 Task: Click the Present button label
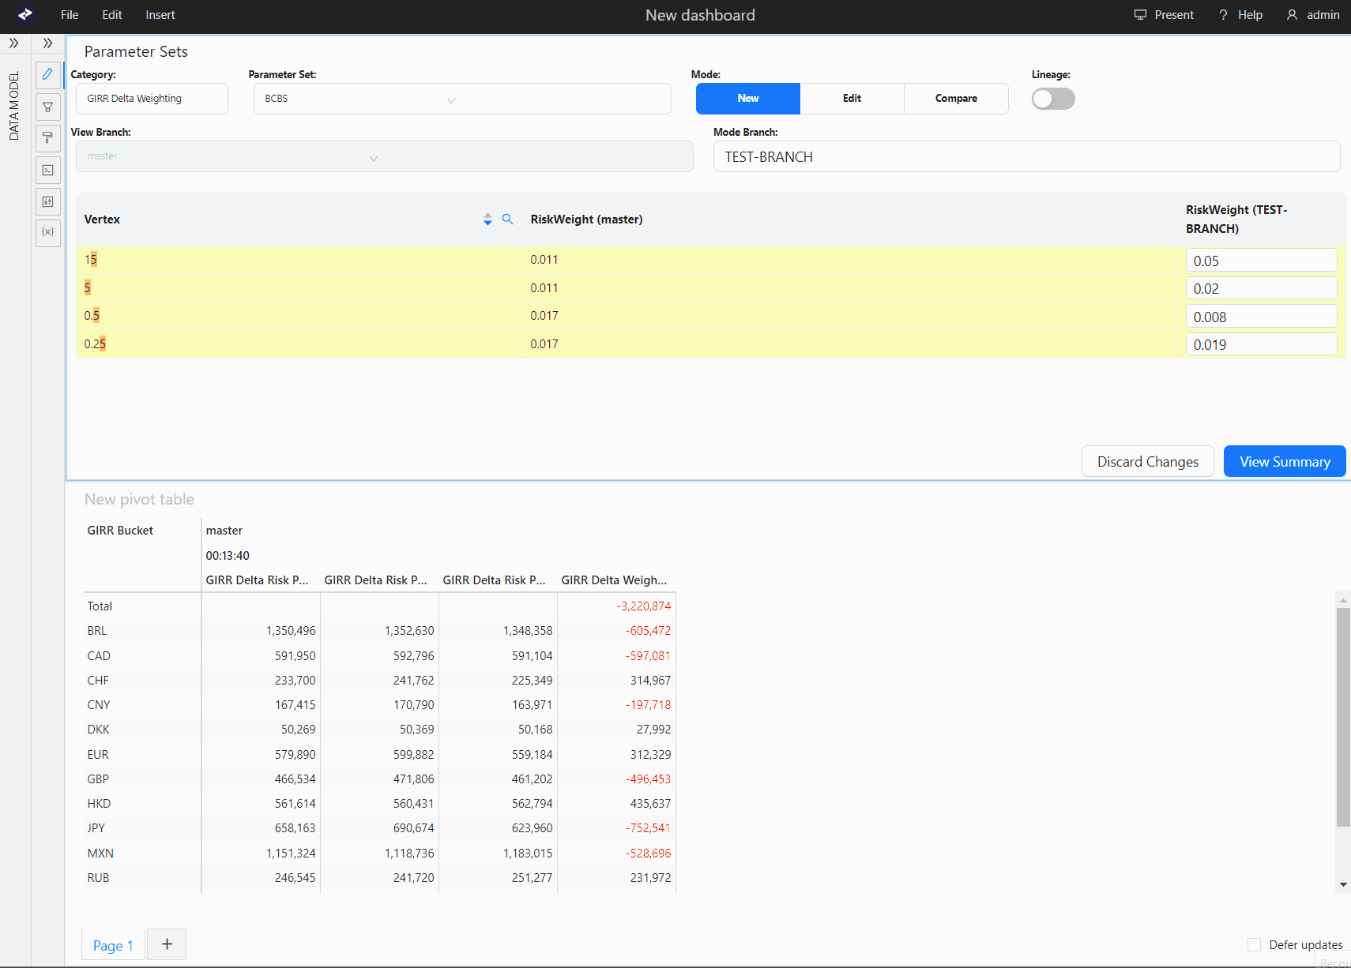point(1174,15)
